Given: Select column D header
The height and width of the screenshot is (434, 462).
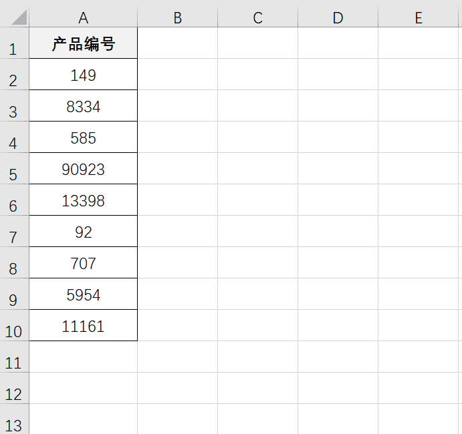Looking at the screenshot, I should (x=338, y=17).
